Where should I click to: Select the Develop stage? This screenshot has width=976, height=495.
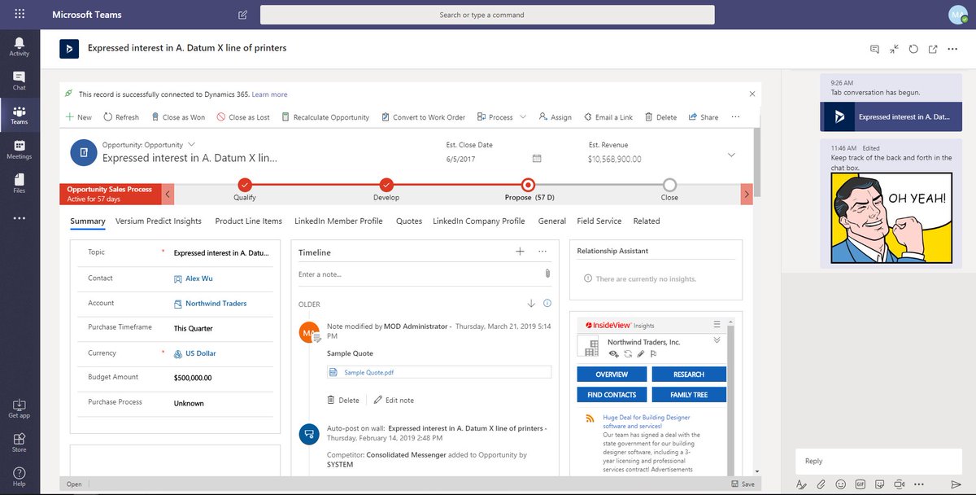coord(386,185)
